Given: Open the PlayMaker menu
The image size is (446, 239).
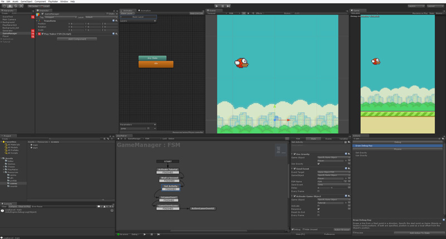Looking at the screenshot, I should (53, 2).
